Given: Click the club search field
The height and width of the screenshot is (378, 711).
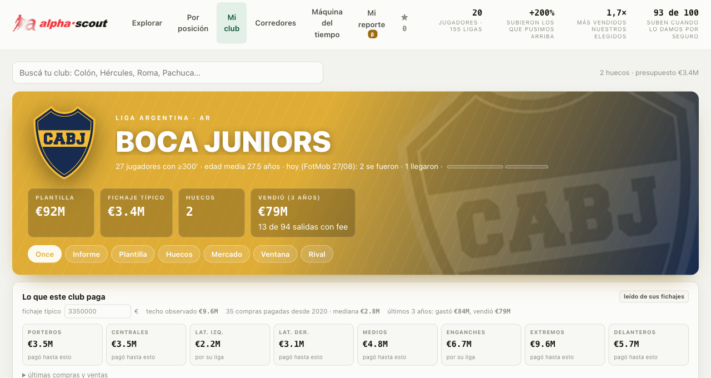Looking at the screenshot, I should (x=168, y=73).
